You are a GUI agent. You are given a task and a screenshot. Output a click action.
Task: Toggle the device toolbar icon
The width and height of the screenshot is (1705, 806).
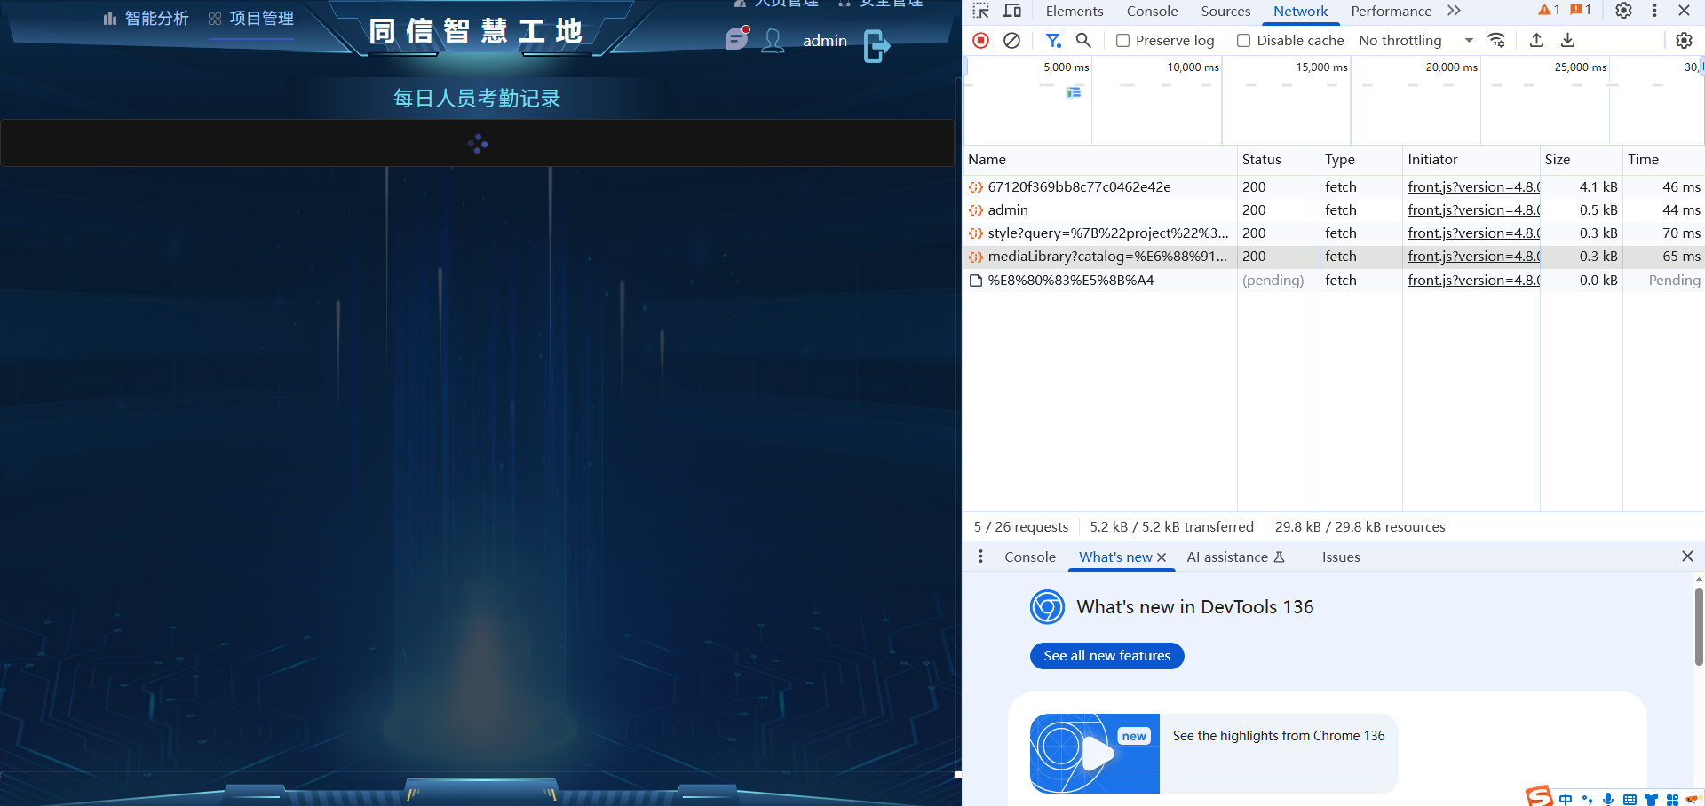(x=1012, y=11)
